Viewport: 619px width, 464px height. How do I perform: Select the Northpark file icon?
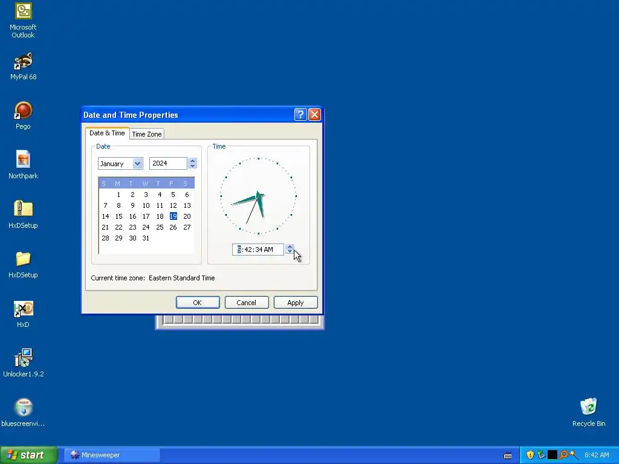point(23,164)
